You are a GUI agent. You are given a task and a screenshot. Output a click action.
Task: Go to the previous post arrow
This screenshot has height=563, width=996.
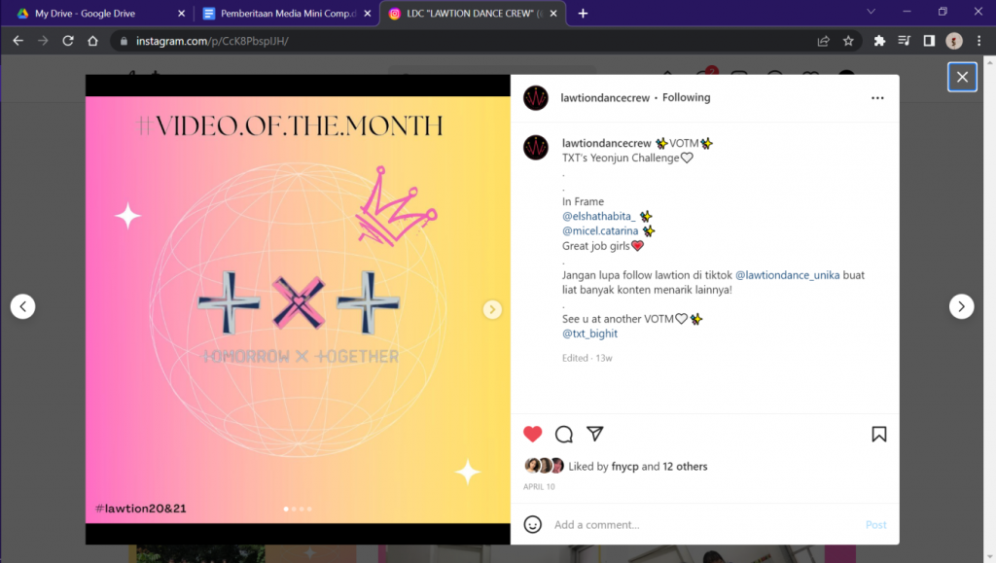[23, 306]
